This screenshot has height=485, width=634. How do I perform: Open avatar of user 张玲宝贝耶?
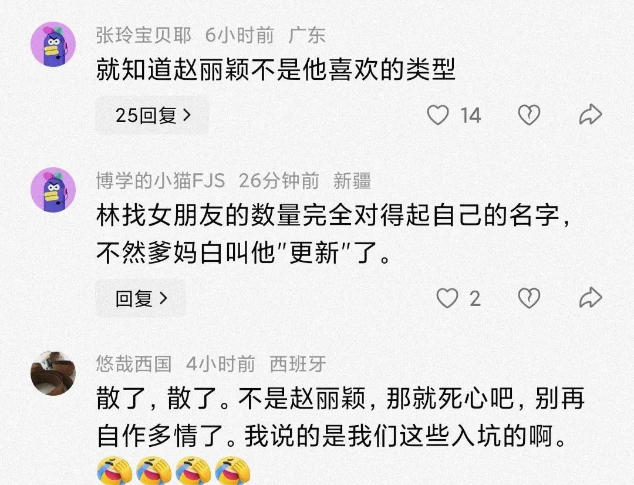click(53, 44)
